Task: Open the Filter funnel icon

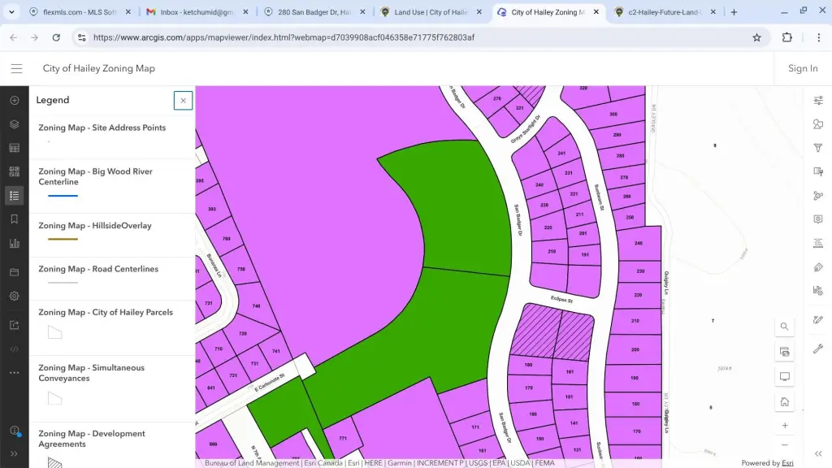Action: click(818, 148)
